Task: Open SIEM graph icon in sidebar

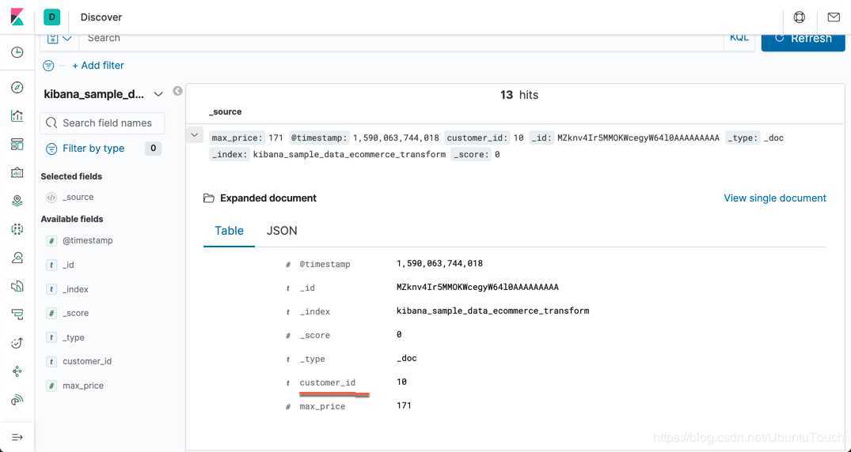Action: pyautogui.click(x=17, y=371)
